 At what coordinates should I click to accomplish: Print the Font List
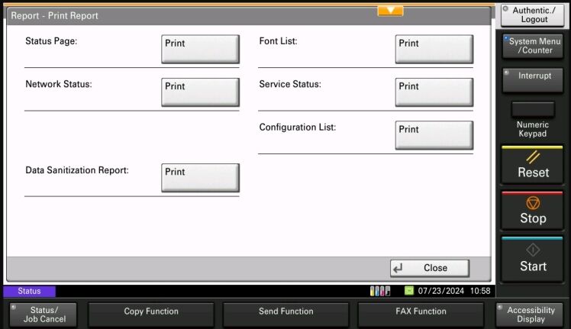434,50
